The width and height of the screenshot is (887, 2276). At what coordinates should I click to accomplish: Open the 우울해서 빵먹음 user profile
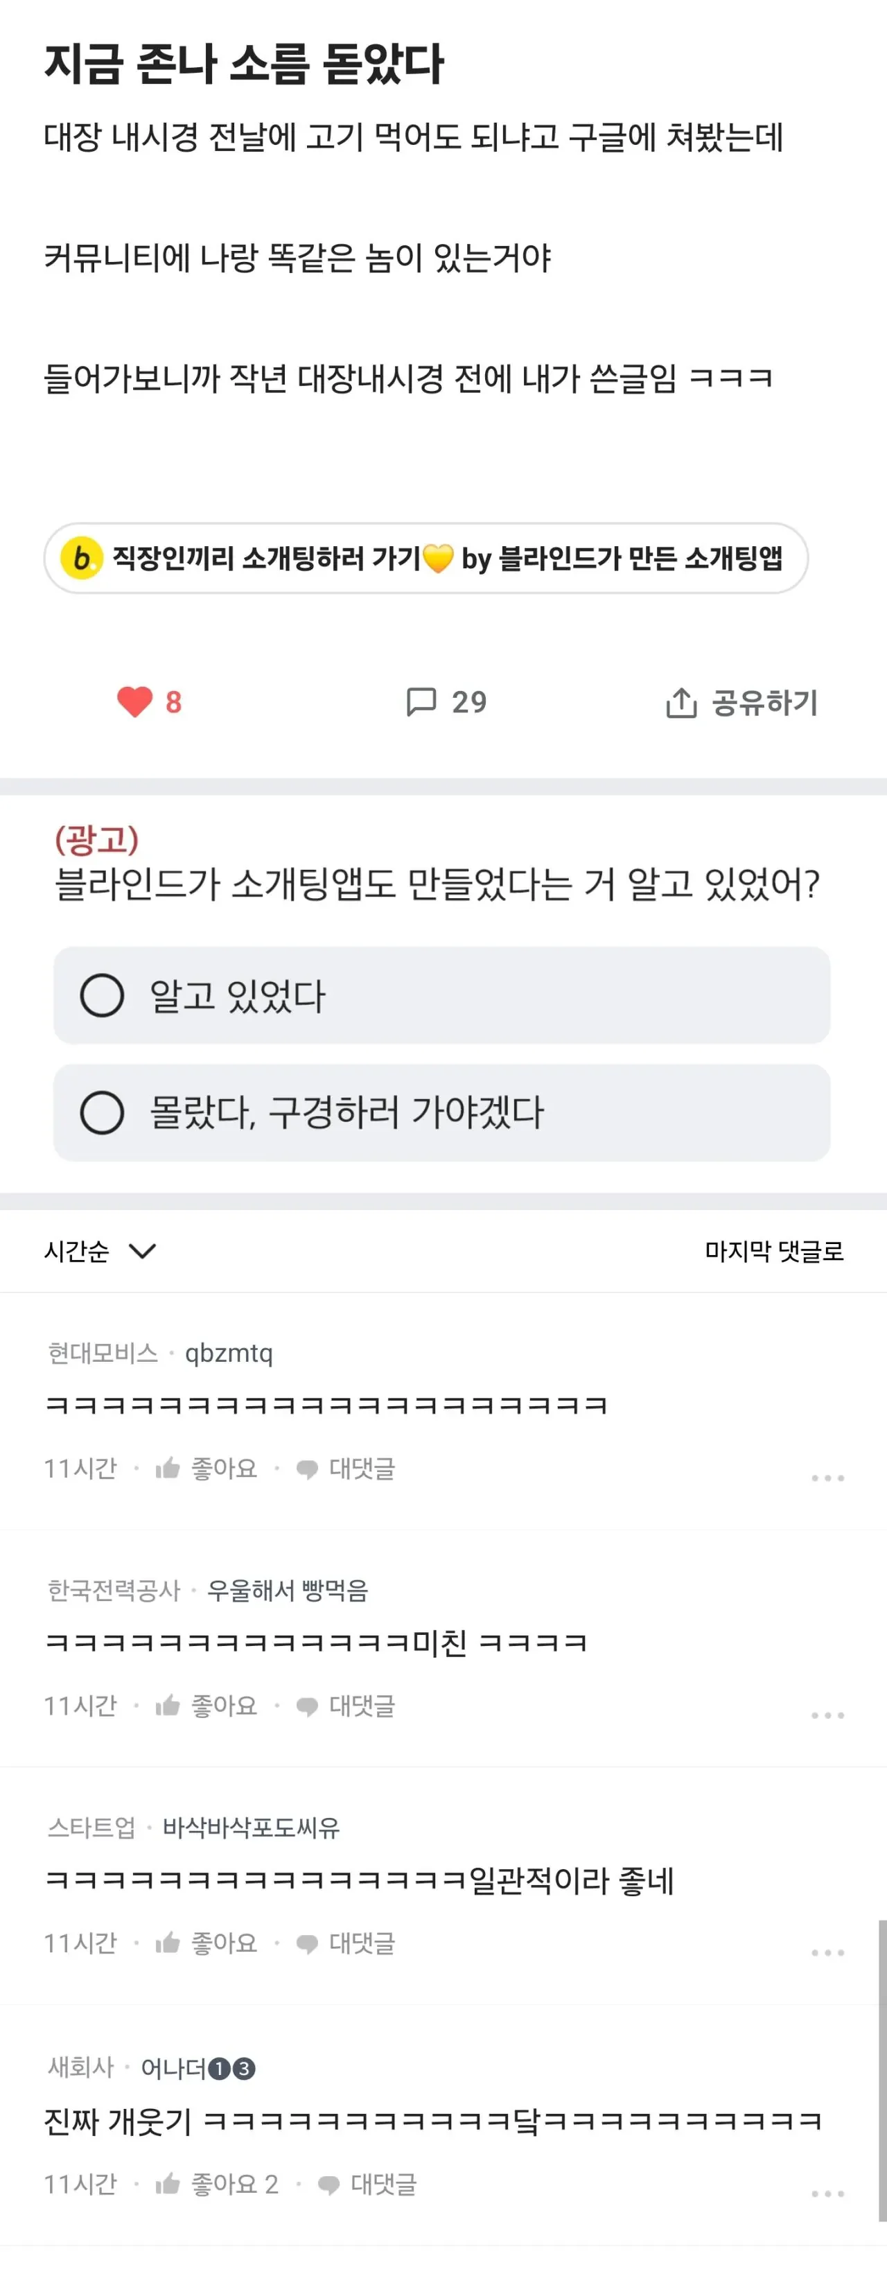coord(287,1591)
